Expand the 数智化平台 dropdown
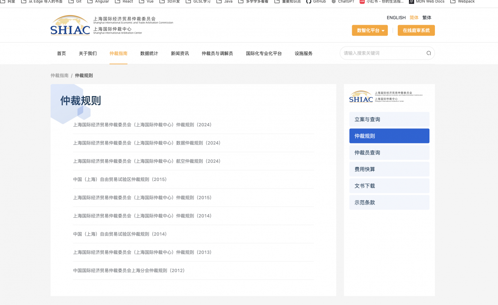Viewport: 498px width, 305px height. pos(370,31)
